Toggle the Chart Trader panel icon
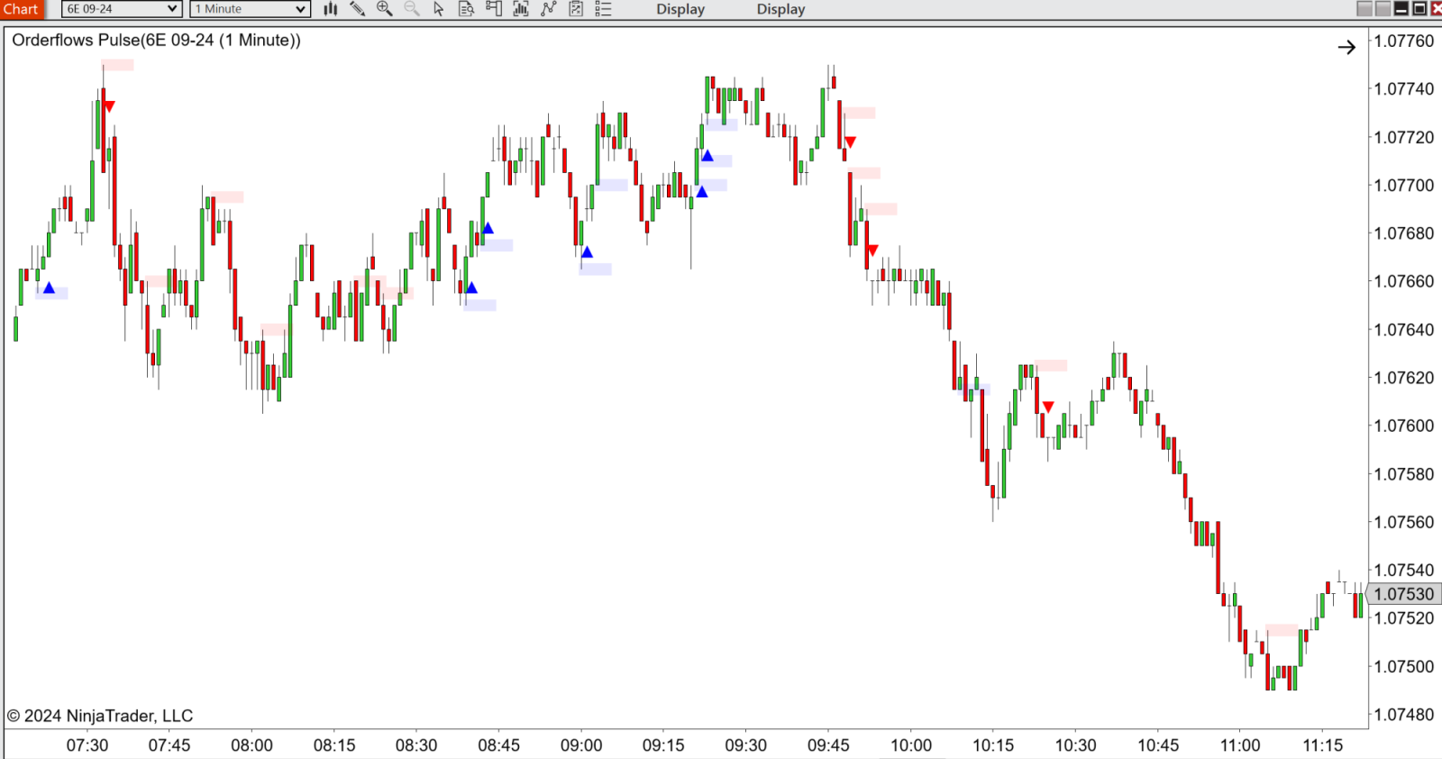 click(x=494, y=9)
